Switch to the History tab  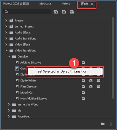coord(66,3)
